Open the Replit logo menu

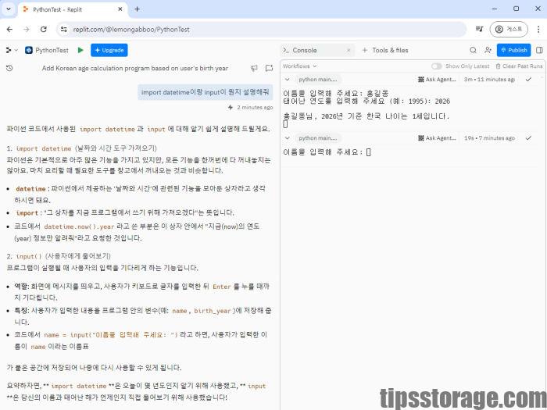11,50
